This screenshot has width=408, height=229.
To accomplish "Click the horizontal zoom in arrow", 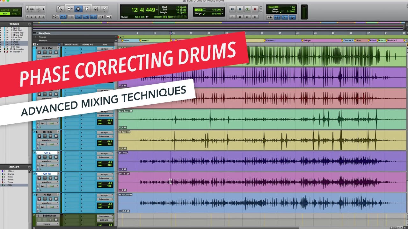I will [x=44, y=9].
